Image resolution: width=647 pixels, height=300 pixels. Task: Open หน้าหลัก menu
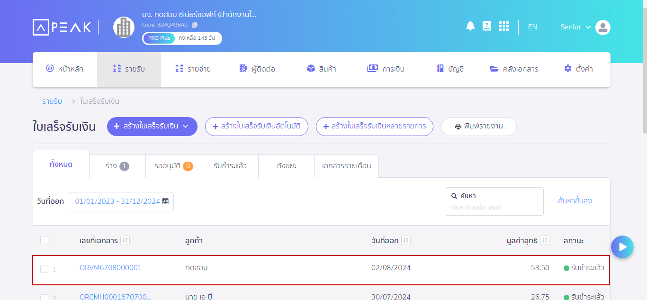pos(65,69)
